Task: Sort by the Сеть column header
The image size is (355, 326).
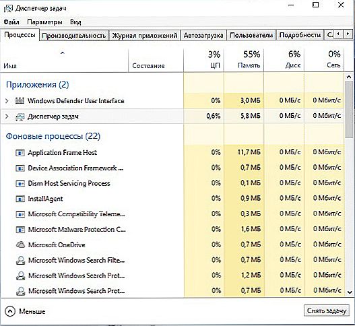Action: point(324,61)
